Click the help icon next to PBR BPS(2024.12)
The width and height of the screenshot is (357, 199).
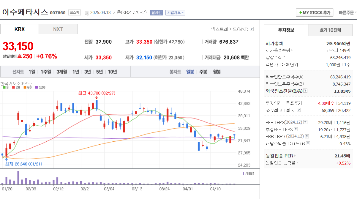[306, 136]
